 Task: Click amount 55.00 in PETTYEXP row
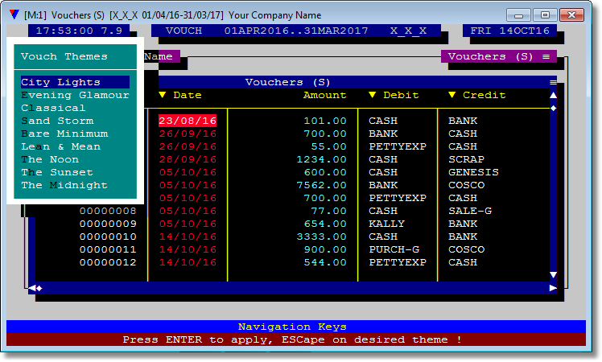[x=328, y=146]
